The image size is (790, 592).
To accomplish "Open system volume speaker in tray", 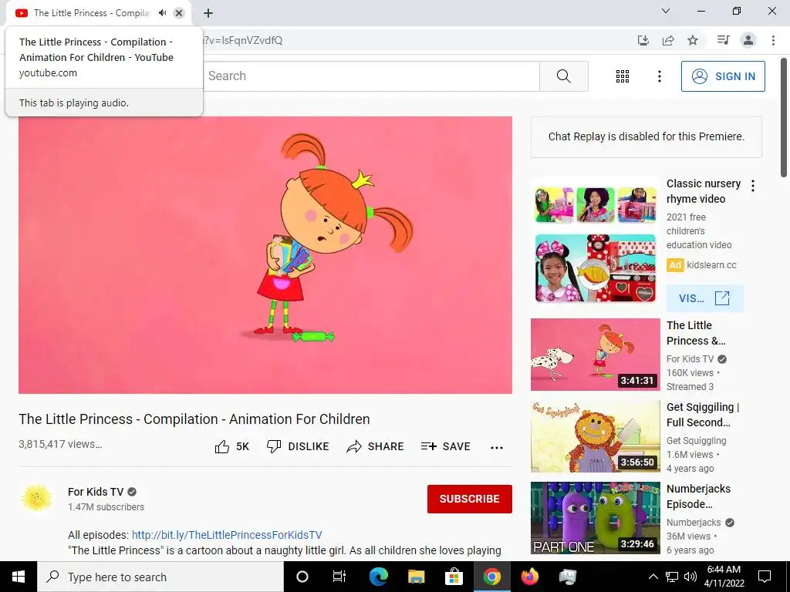I will (x=690, y=577).
